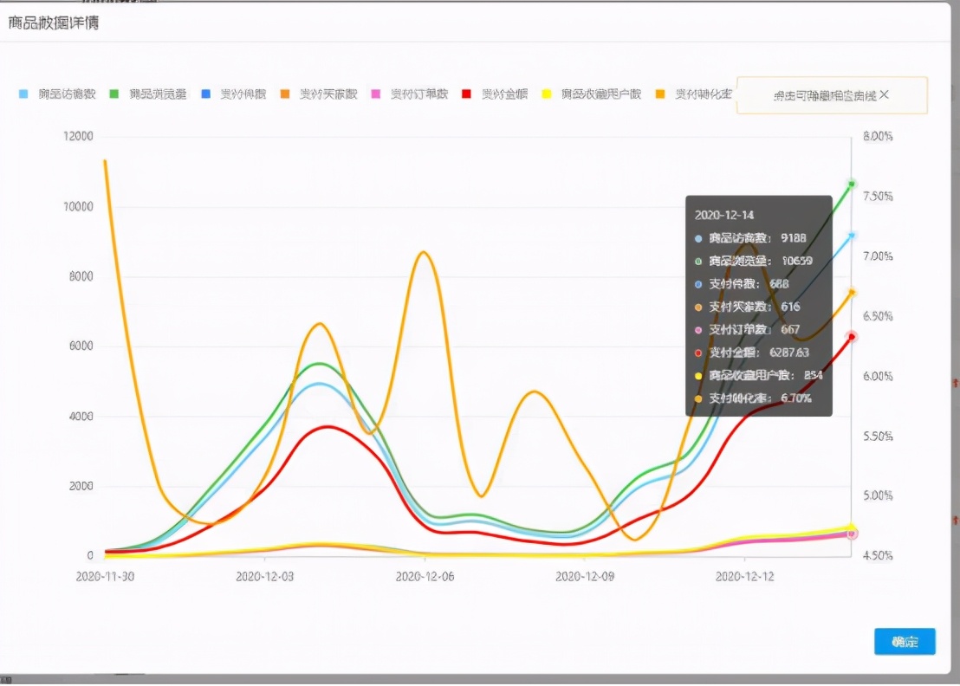960x686 pixels.
Task: Close the 点击可隐藏相应曲线 hint tip
Action: 884,95
